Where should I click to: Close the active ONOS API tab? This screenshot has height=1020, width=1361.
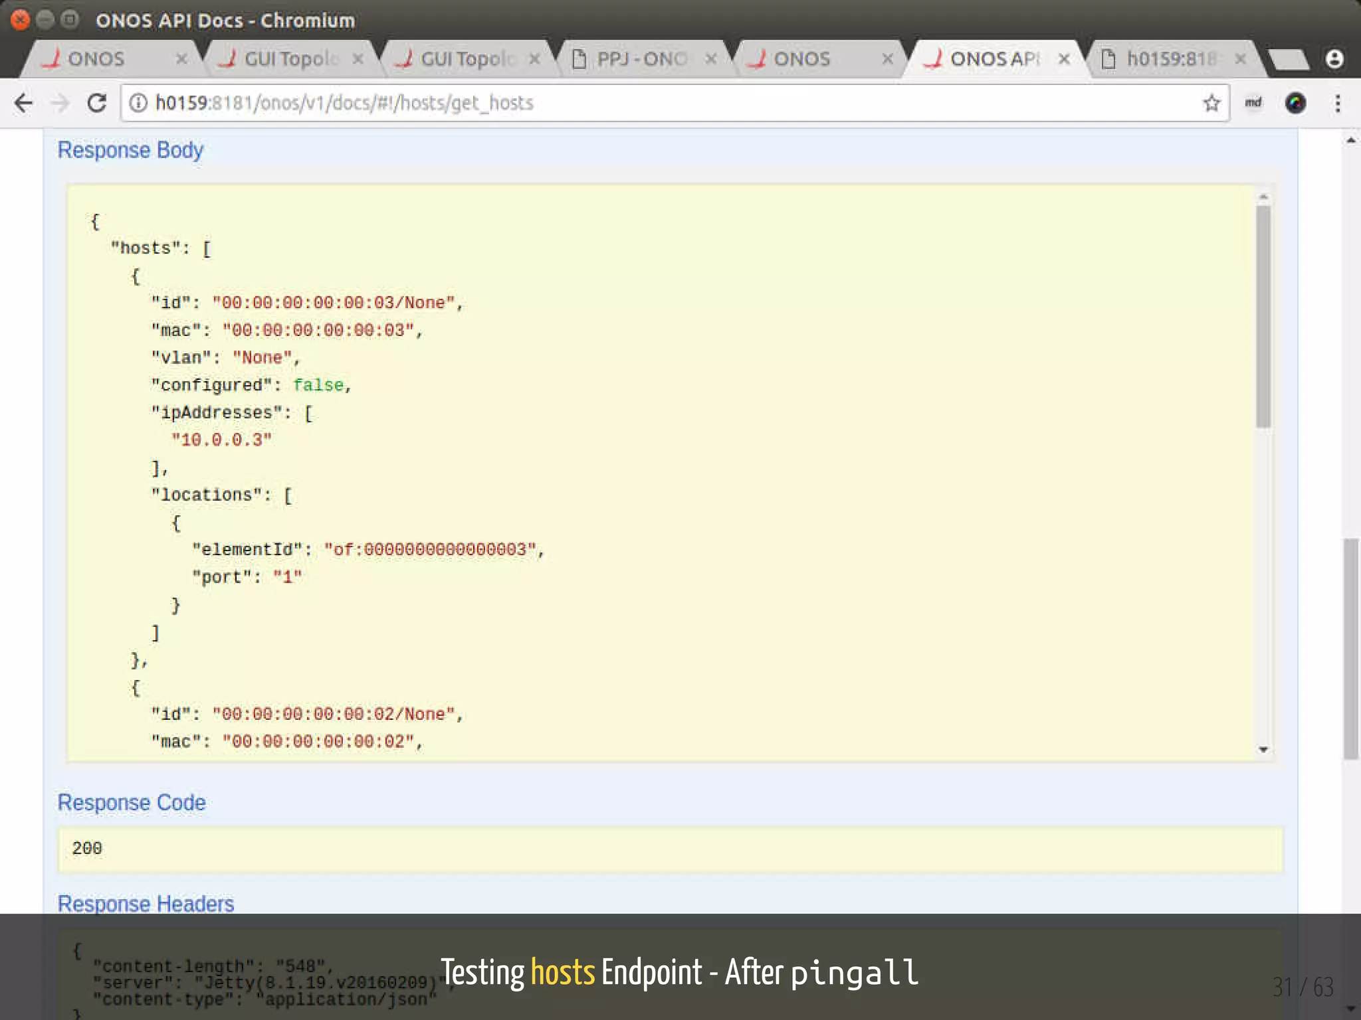point(1064,59)
